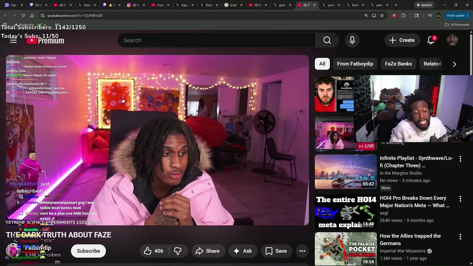
Task: Open the Infinite Playlist video title
Action: pyautogui.click(x=416, y=162)
